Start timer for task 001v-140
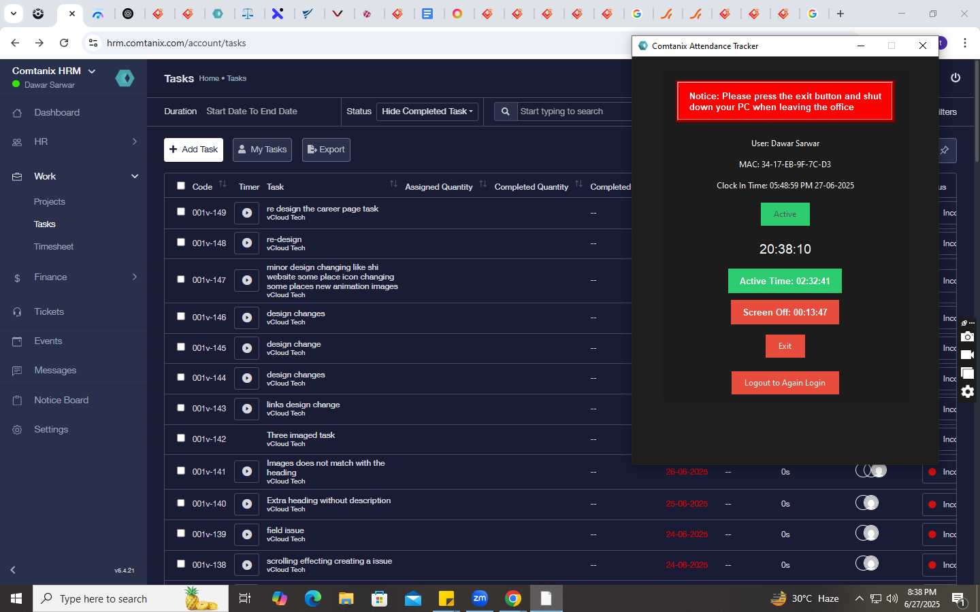The height and width of the screenshot is (612, 980). coord(246,504)
